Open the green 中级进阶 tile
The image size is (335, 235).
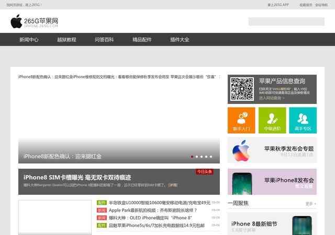(x=272, y=120)
